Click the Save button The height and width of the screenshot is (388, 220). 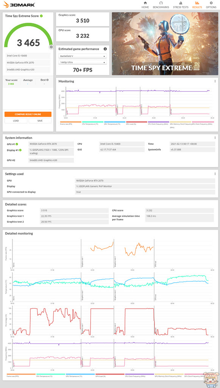tap(40, 121)
